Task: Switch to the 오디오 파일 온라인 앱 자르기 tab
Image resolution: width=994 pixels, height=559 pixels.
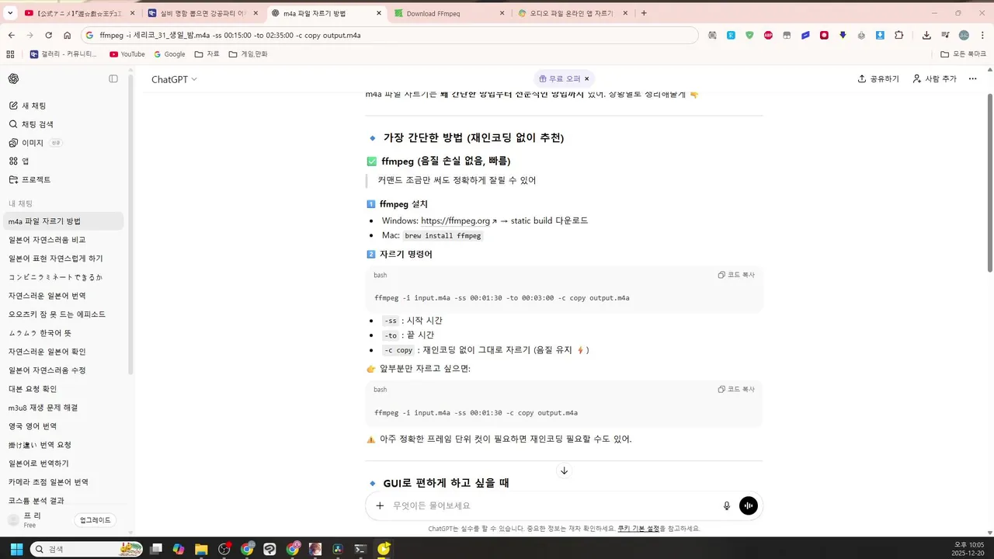Action: 573,13
